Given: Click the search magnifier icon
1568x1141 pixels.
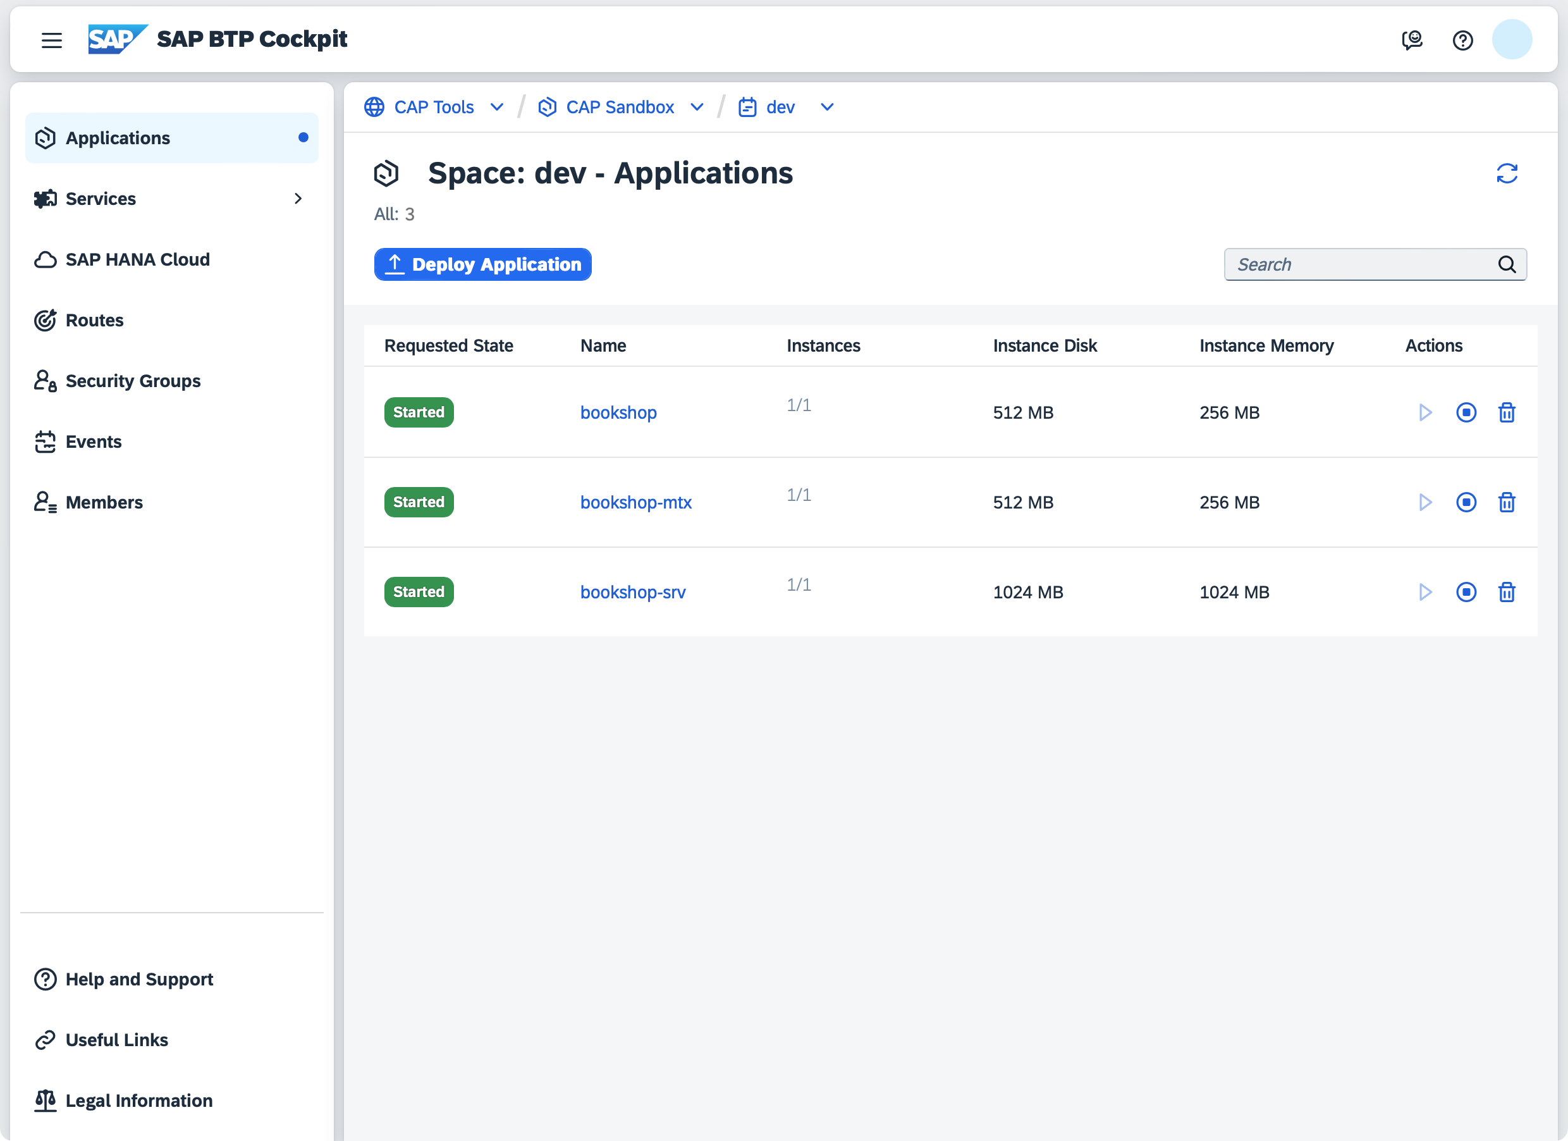Looking at the screenshot, I should coord(1507,264).
